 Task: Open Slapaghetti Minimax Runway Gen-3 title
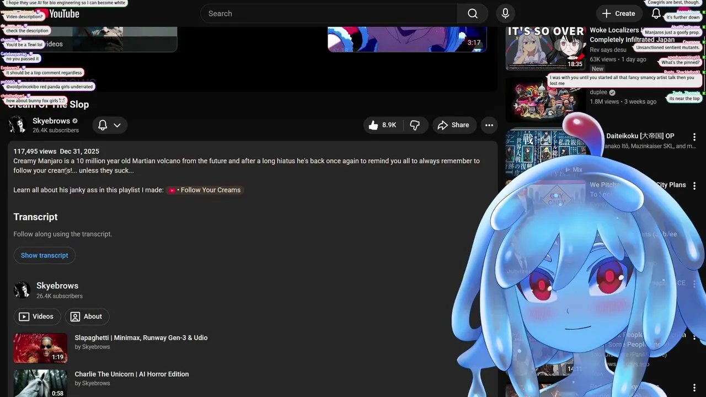[x=141, y=337]
